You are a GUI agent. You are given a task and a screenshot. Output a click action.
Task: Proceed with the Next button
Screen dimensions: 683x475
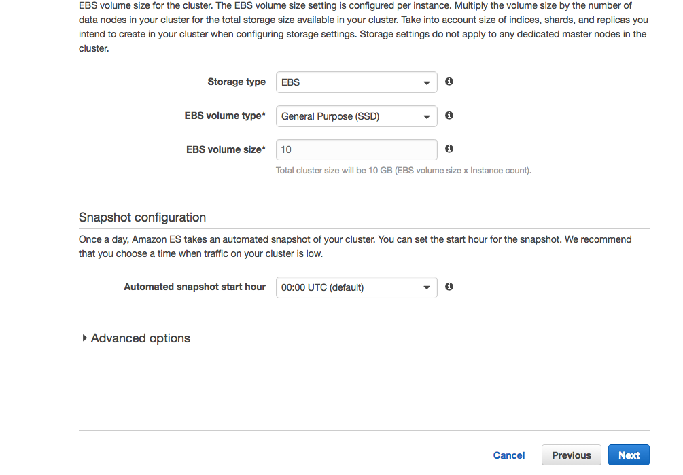629,455
